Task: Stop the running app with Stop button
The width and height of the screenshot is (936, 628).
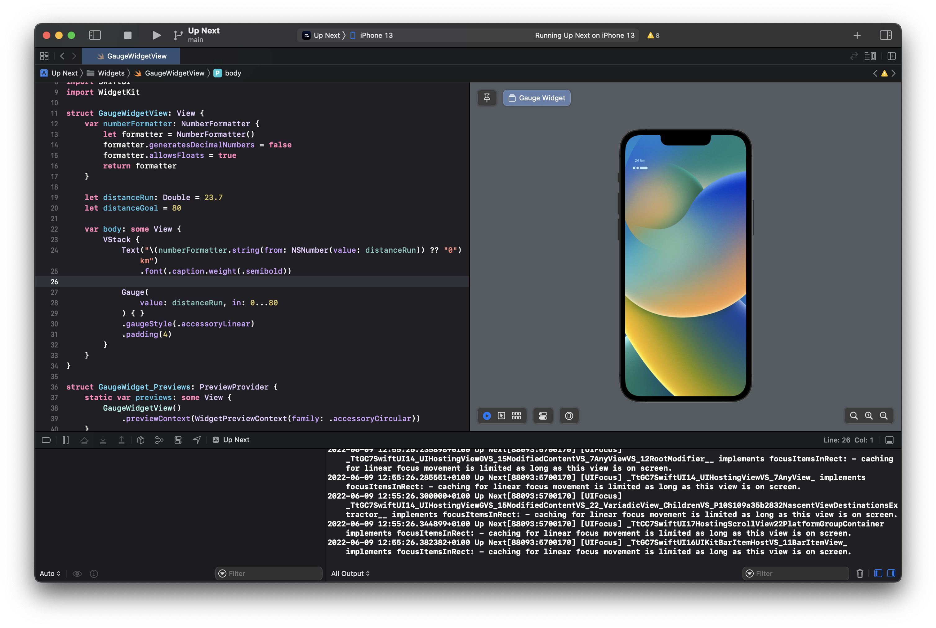Action: (x=127, y=35)
